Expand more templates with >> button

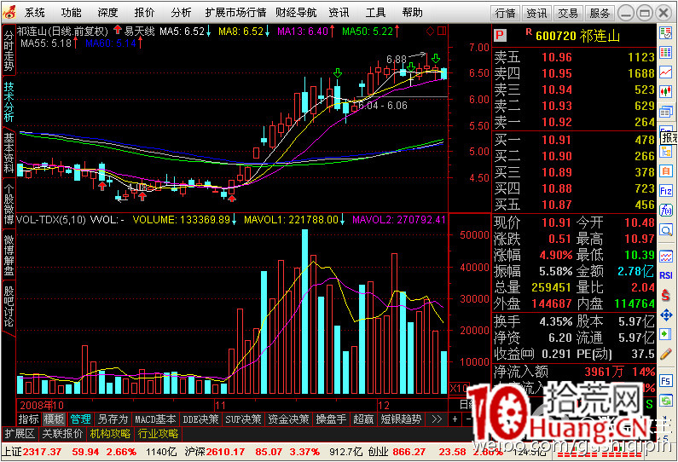[437, 419]
